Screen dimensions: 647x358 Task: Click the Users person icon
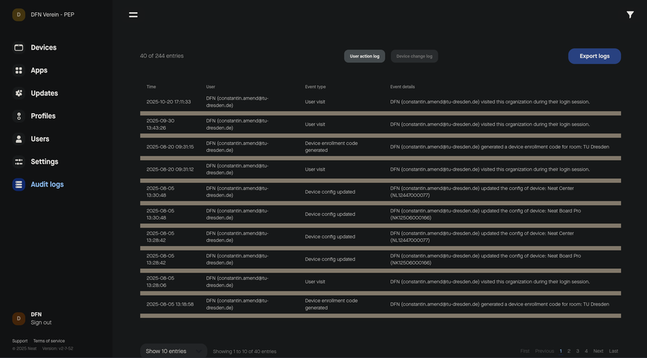[x=19, y=139]
